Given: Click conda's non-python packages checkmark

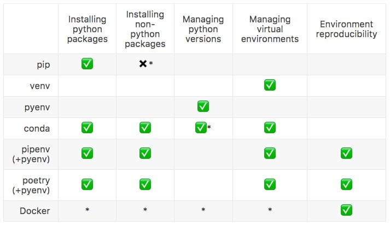Looking at the screenshot, I should [145, 128].
